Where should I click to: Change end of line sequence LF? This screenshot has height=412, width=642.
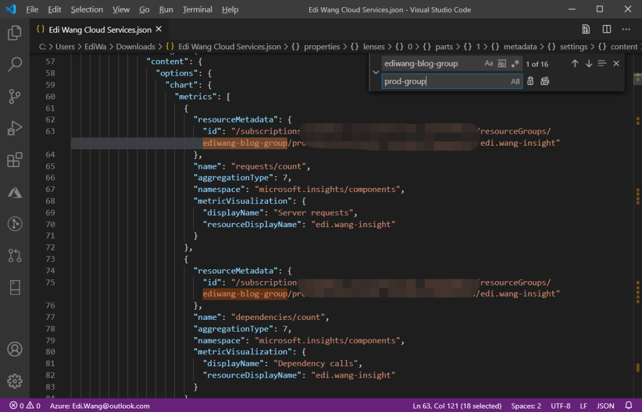click(584, 405)
